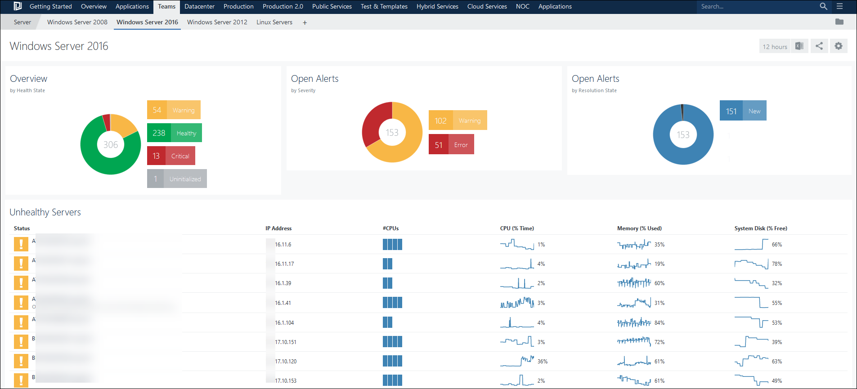
Task: Click Memory sparkline showing 84%
Action: pos(634,322)
